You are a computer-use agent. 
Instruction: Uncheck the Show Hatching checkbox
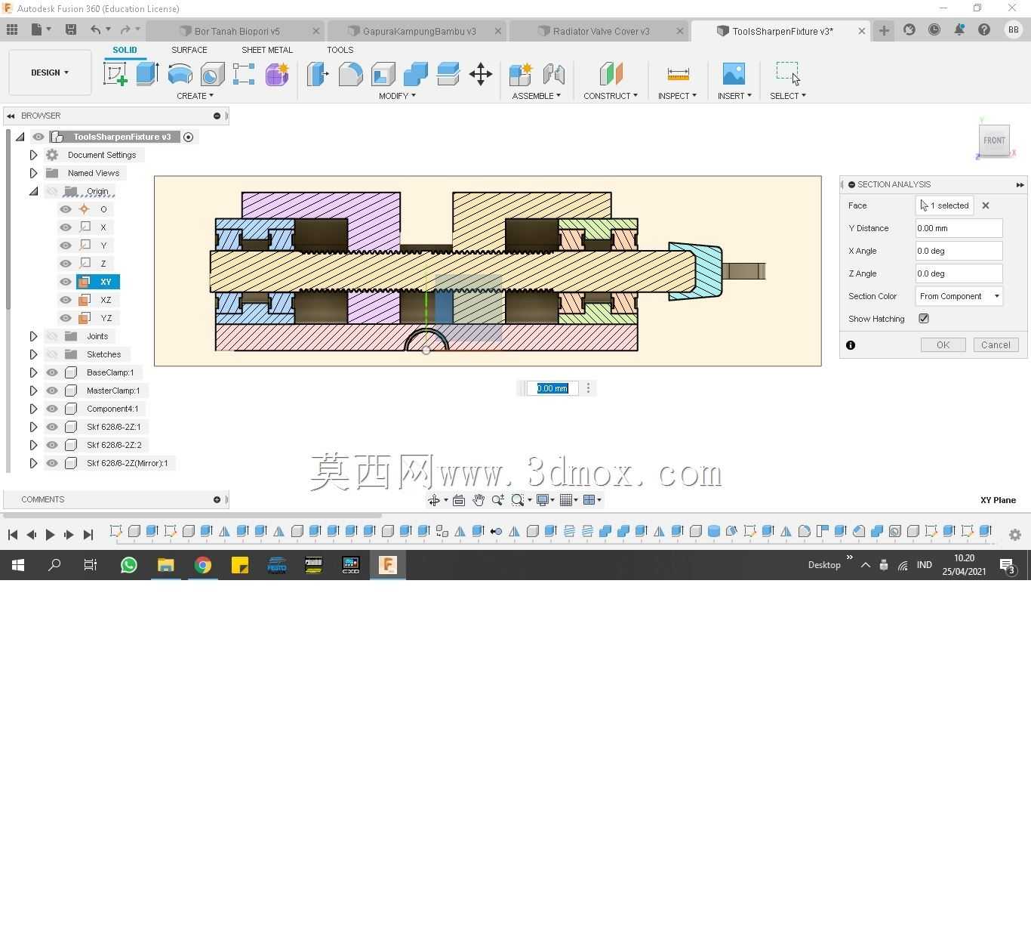[x=924, y=319]
